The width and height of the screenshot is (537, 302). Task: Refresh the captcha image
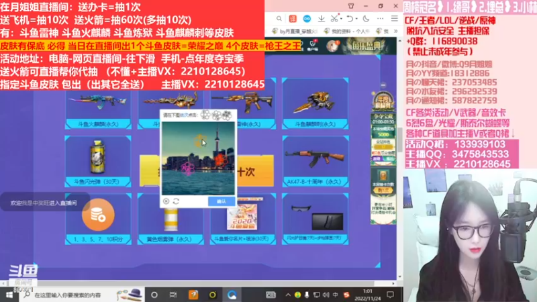(176, 201)
